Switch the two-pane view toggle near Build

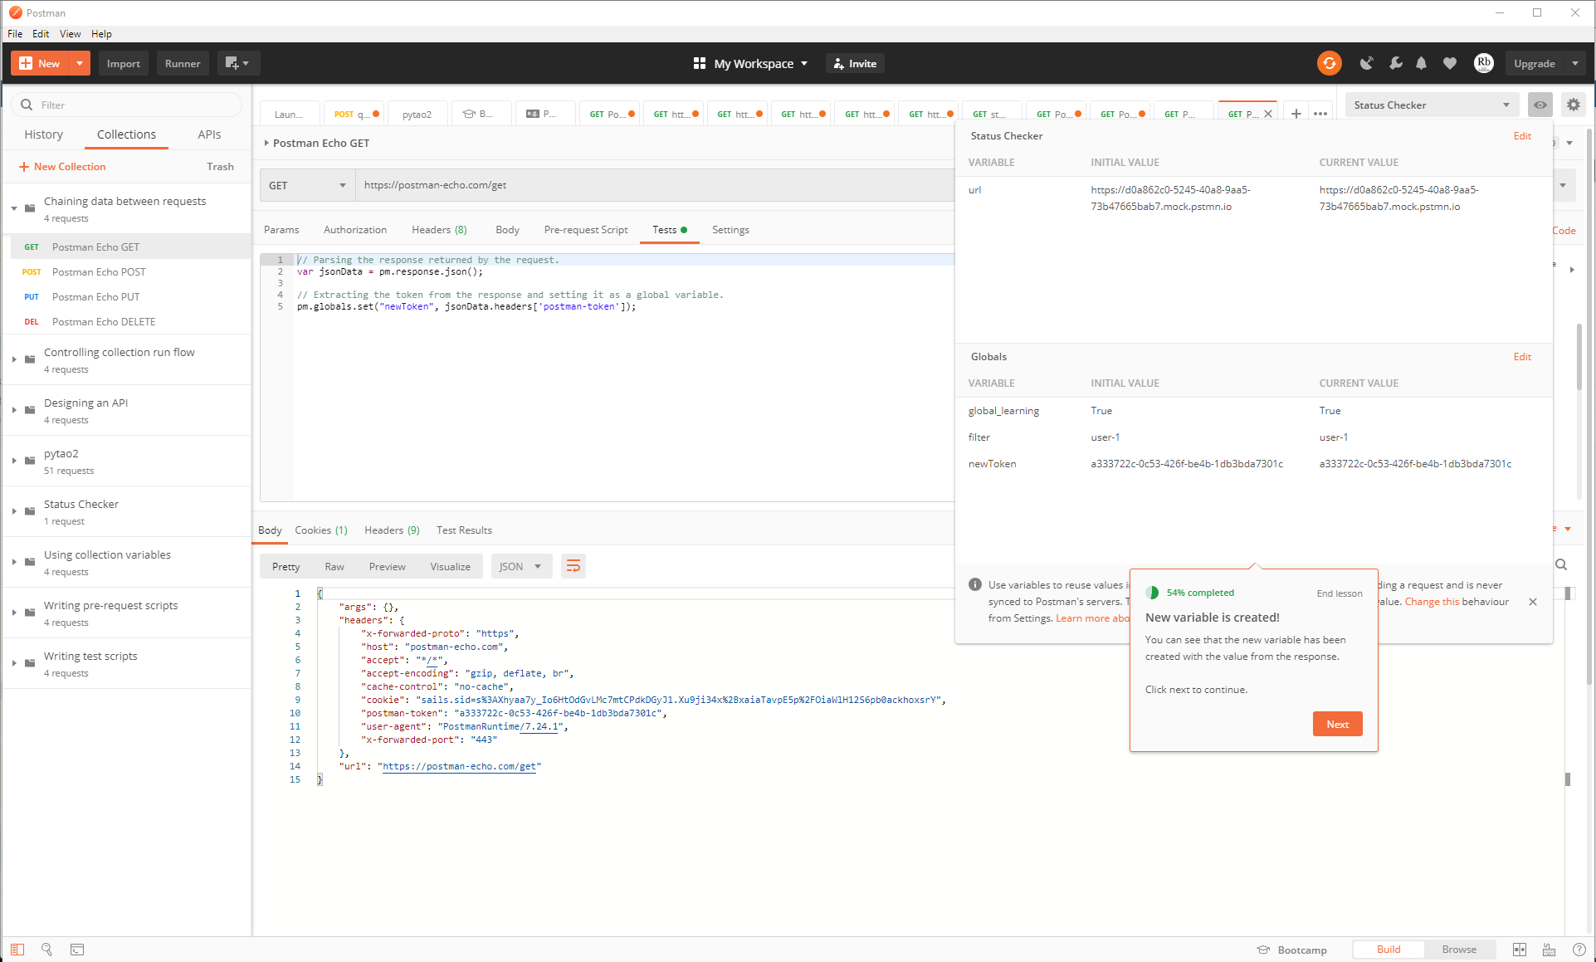pyautogui.click(x=1520, y=949)
